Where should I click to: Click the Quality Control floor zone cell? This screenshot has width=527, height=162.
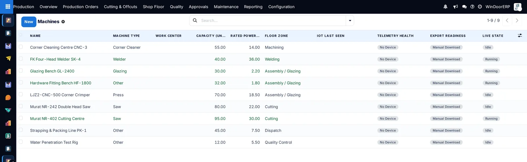pyautogui.click(x=278, y=142)
